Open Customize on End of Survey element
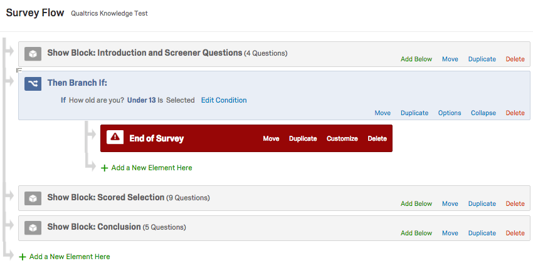The width and height of the screenshot is (533, 266). [x=342, y=138]
